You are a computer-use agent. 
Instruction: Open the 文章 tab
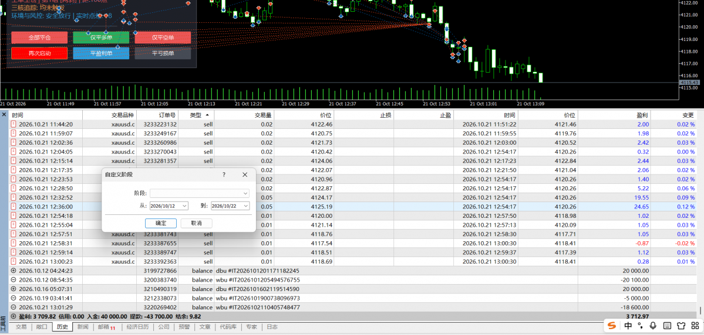pyautogui.click(x=205, y=327)
